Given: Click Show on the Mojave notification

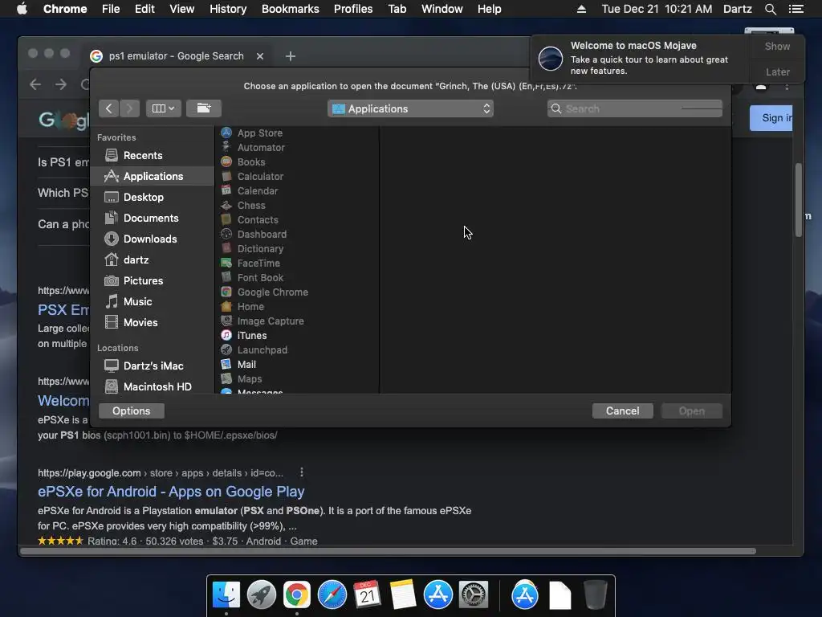Looking at the screenshot, I should click(777, 46).
